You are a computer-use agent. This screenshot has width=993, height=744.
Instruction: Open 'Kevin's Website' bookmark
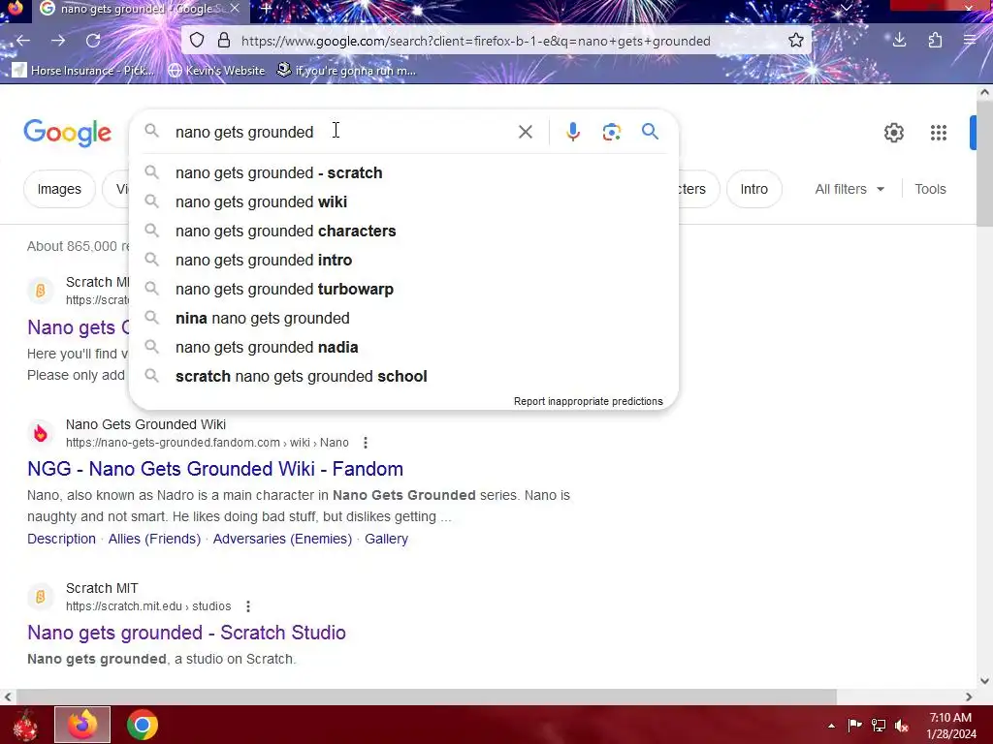coord(216,70)
